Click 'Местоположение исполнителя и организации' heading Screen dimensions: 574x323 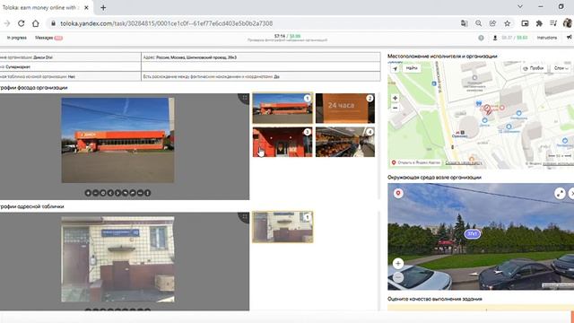click(442, 56)
